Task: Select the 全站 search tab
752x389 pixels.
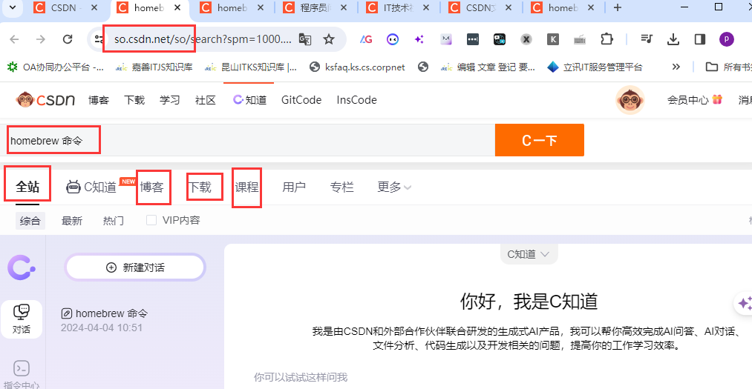Action: pos(27,187)
